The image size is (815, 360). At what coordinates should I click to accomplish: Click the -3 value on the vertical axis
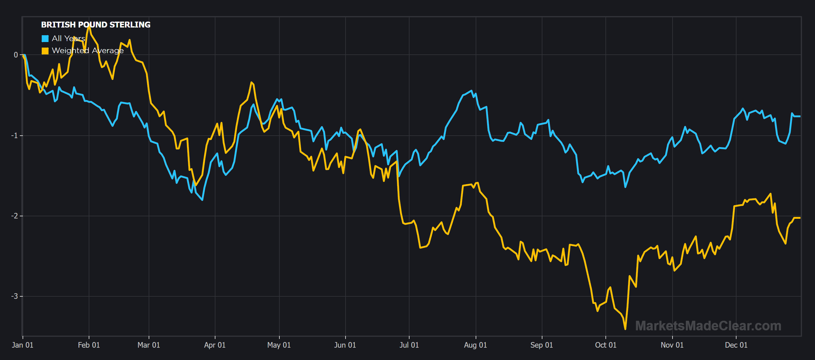tap(15, 296)
